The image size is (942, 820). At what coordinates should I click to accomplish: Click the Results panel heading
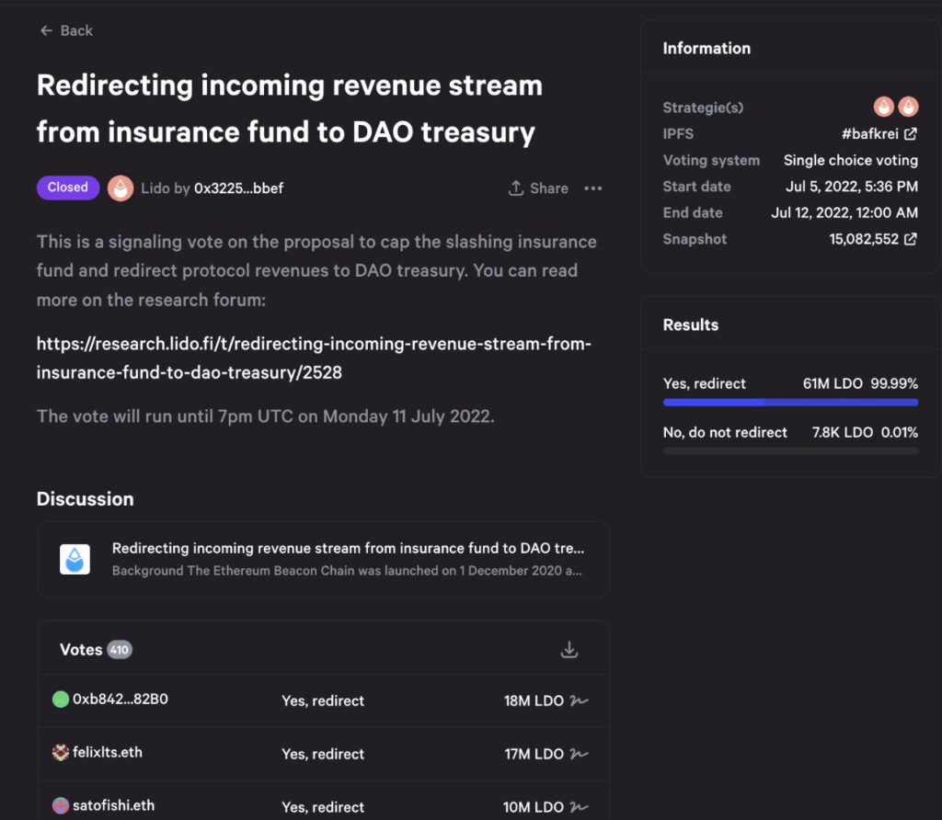pos(690,325)
